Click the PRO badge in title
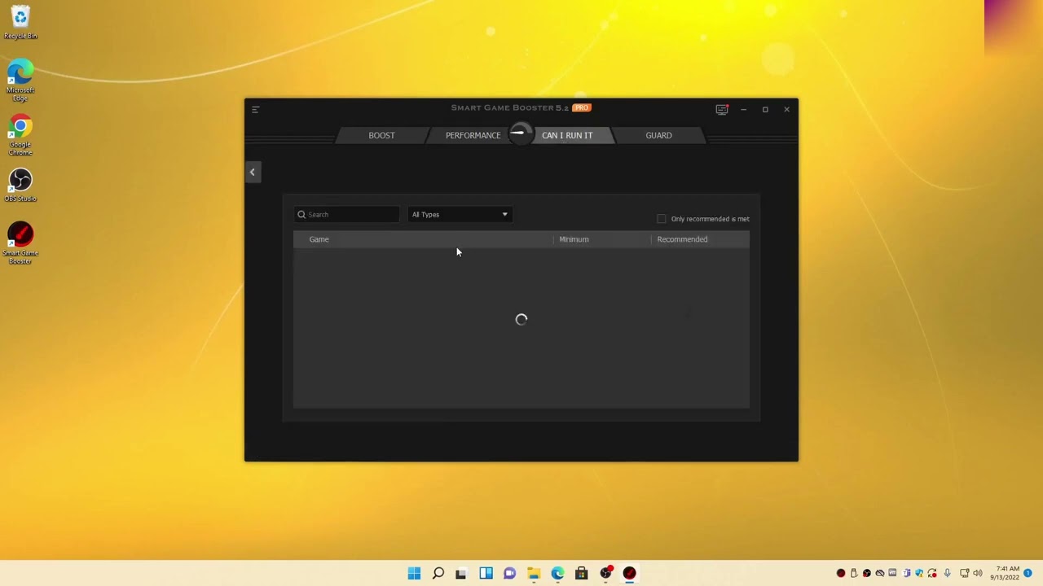The image size is (1043, 586). point(581,107)
